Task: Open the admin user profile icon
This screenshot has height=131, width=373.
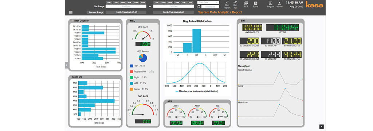Action: (x=279, y=3)
